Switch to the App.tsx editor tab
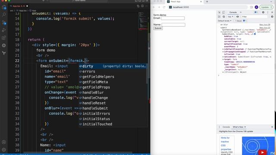Screen dimensions: 276x155 [19, 6]
